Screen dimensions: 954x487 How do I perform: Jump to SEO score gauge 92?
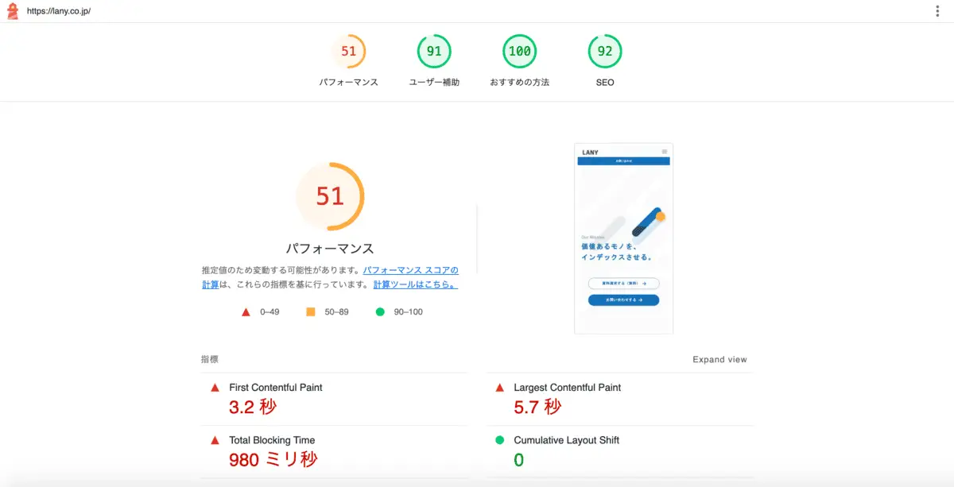coord(605,52)
